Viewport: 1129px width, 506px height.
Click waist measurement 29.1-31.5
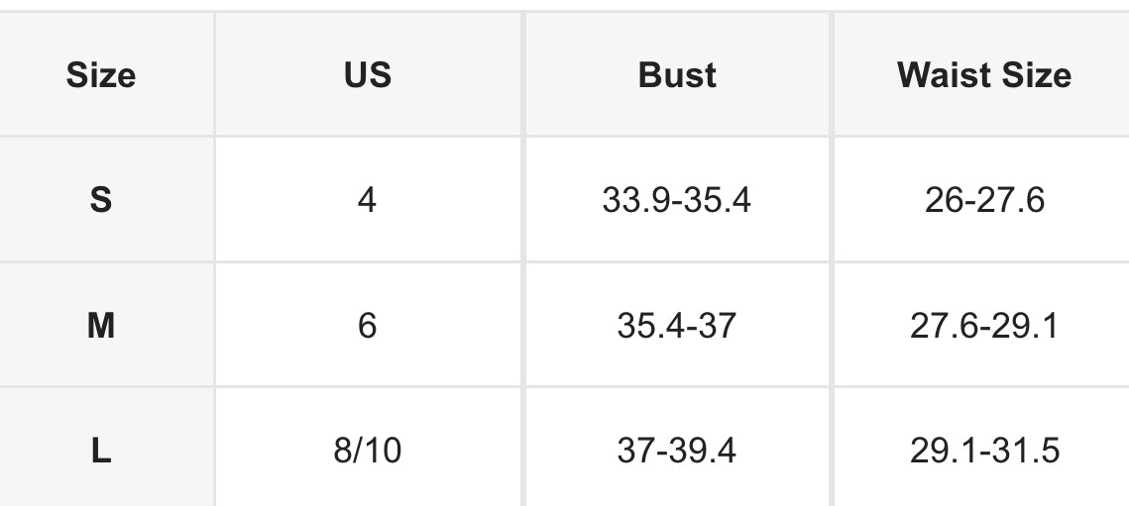pos(984,452)
